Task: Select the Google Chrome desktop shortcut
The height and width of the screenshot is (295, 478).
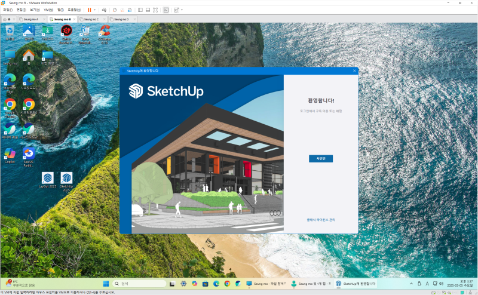Action: 10,108
